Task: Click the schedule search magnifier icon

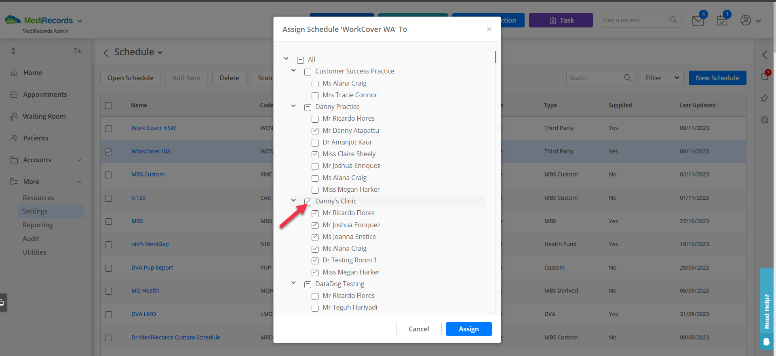Action: tap(627, 77)
